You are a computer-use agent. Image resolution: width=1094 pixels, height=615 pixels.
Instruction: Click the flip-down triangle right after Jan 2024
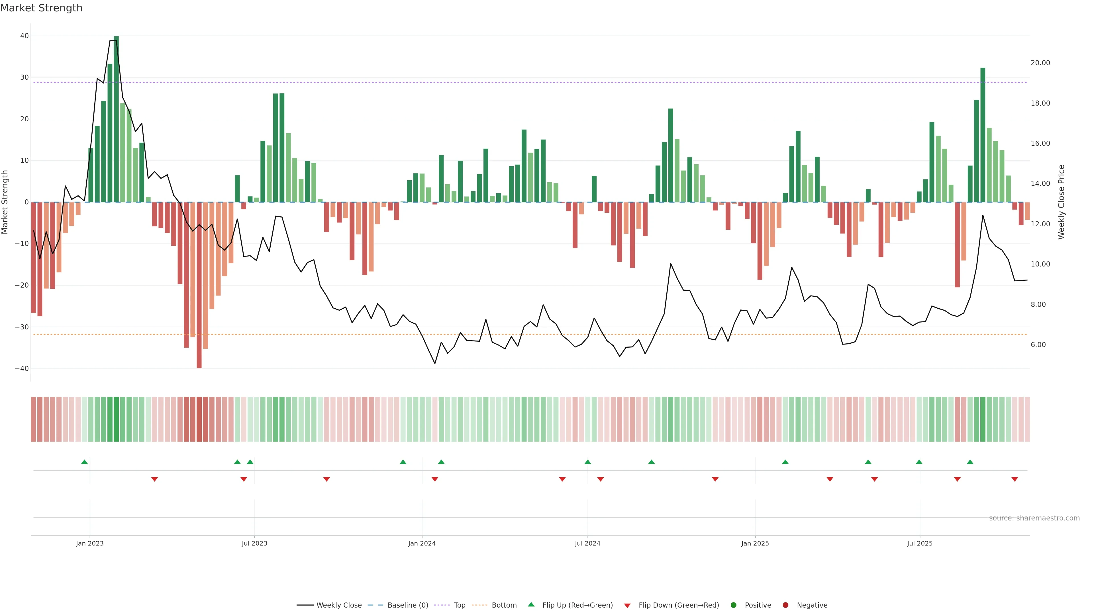click(x=435, y=479)
